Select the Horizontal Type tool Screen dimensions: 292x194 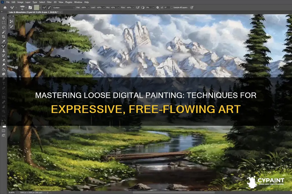click(3, 83)
